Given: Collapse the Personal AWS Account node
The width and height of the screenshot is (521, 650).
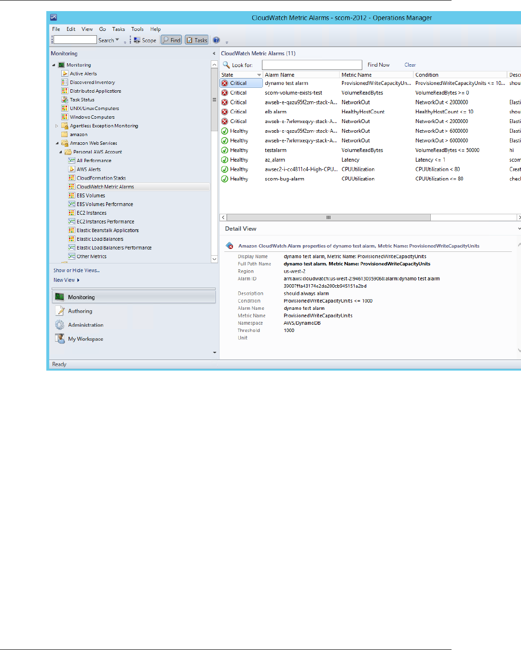Looking at the screenshot, I should coord(60,152).
